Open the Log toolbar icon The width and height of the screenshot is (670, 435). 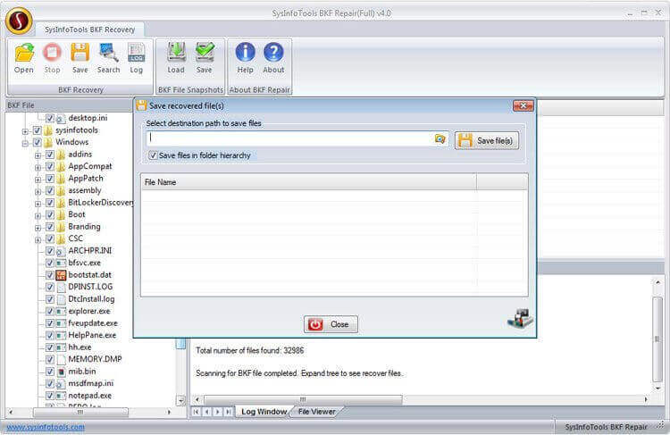(x=136, y=57)
